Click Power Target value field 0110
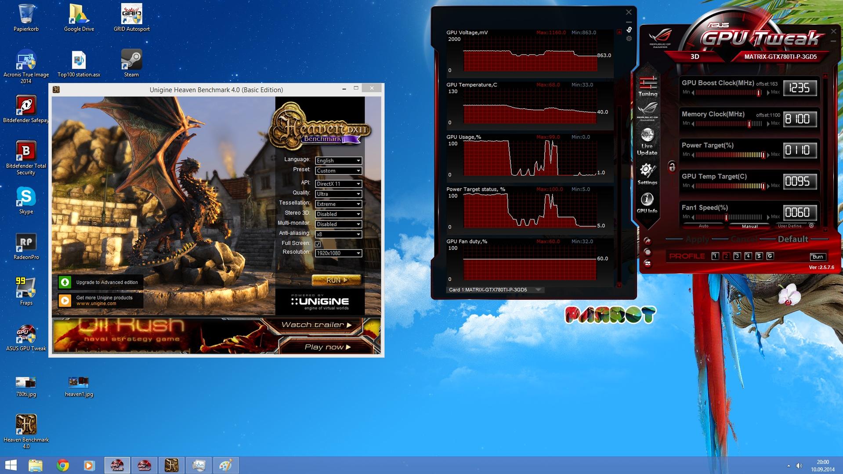Viewport: 843px width, 474px height. pos(800,151)
